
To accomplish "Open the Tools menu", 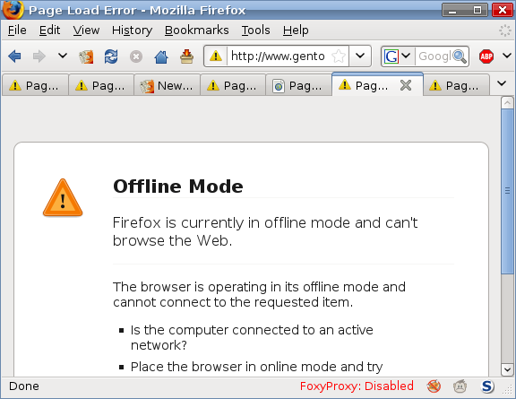I will pos(255,30).
